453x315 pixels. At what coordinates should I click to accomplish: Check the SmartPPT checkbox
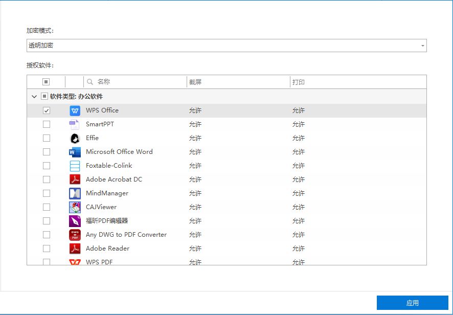pos(47,124)
